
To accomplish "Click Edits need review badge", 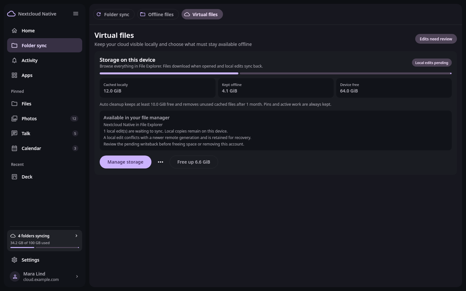I will [x=436, y=39].
